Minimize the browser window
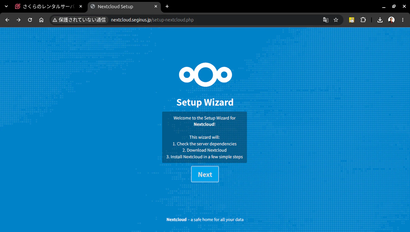Viewport: 410px width, 232px height. tap(384, 6)
